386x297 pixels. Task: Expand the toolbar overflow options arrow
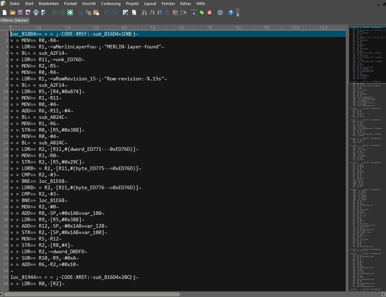click(238, 13)
